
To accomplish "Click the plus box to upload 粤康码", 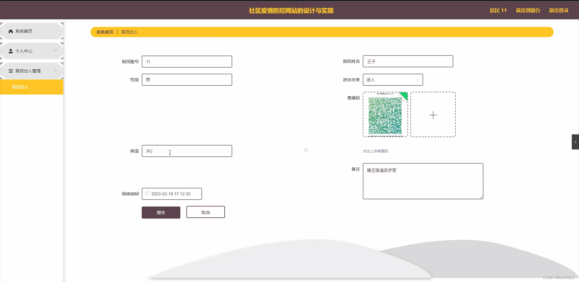I will point(433,114).
